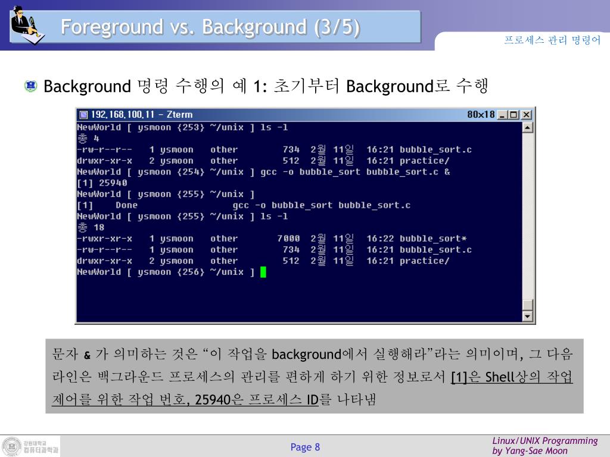This screenshot has height=457, width=610.
Task: Click the "[1] Done" status line
Action: click(x=244, y=205)
